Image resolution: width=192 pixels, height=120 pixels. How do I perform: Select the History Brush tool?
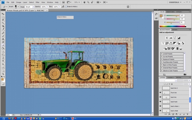(3, 42)
